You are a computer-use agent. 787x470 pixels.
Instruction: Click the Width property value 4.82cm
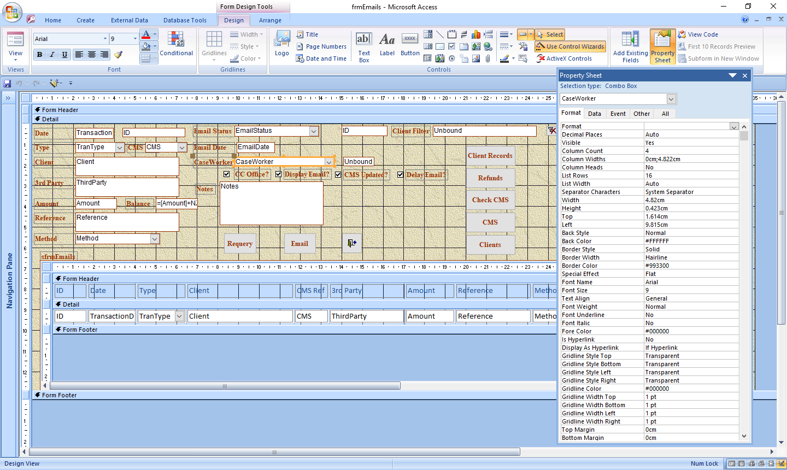coord(691,200)
